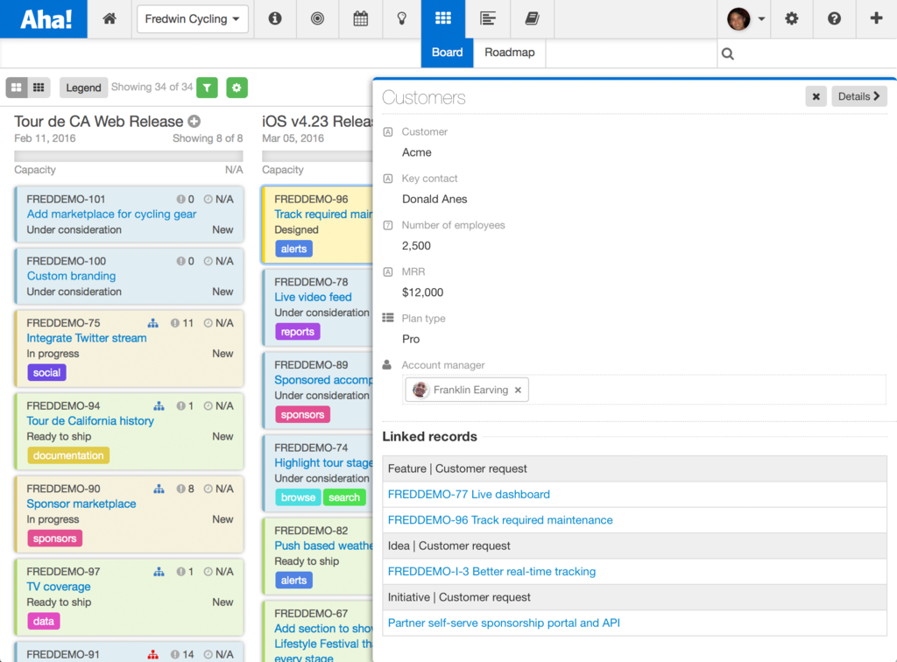Screen dimensions: 897x662
Task: Click the browse tag on FREDDEMO-74
Action: tap(298, 497)
